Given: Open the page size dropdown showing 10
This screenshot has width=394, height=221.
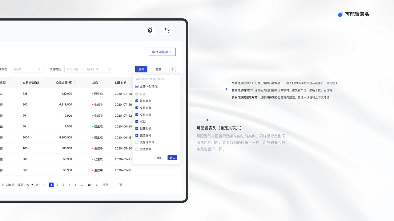Looking at the screenshot, I should (30, 185).
